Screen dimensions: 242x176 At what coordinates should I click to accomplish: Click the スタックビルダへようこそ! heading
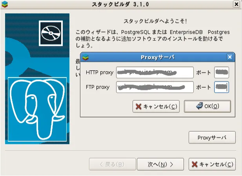click(155, 21)
